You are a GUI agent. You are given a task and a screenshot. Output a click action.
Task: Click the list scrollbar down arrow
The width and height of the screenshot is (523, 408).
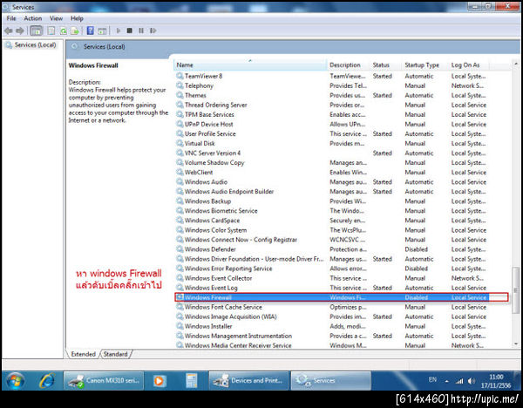[516, 343]
